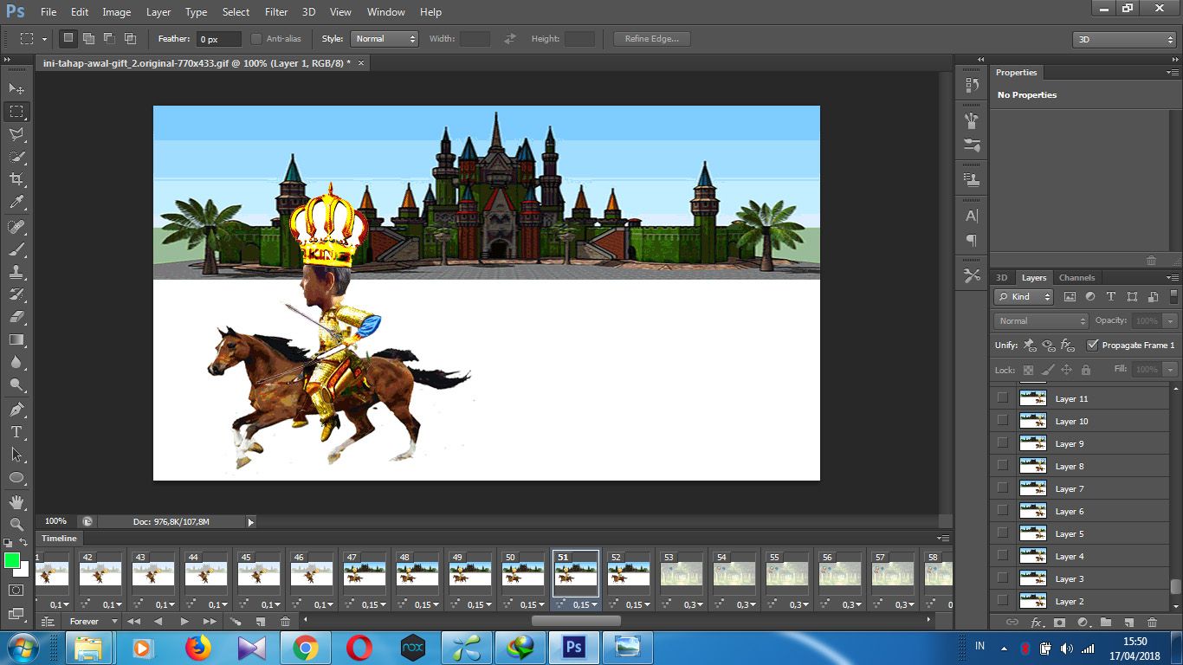Switch to the Pen tool
The height and width of the screenshot is (665, 1183).
[x=16, y=409]
